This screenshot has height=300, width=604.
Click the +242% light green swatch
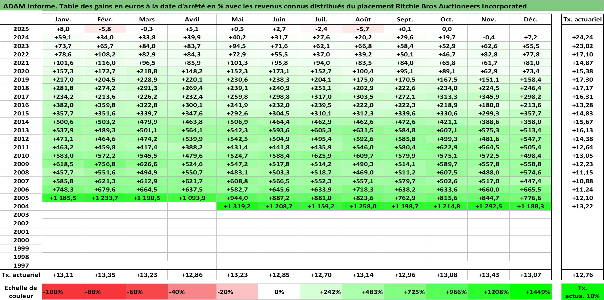321,292
